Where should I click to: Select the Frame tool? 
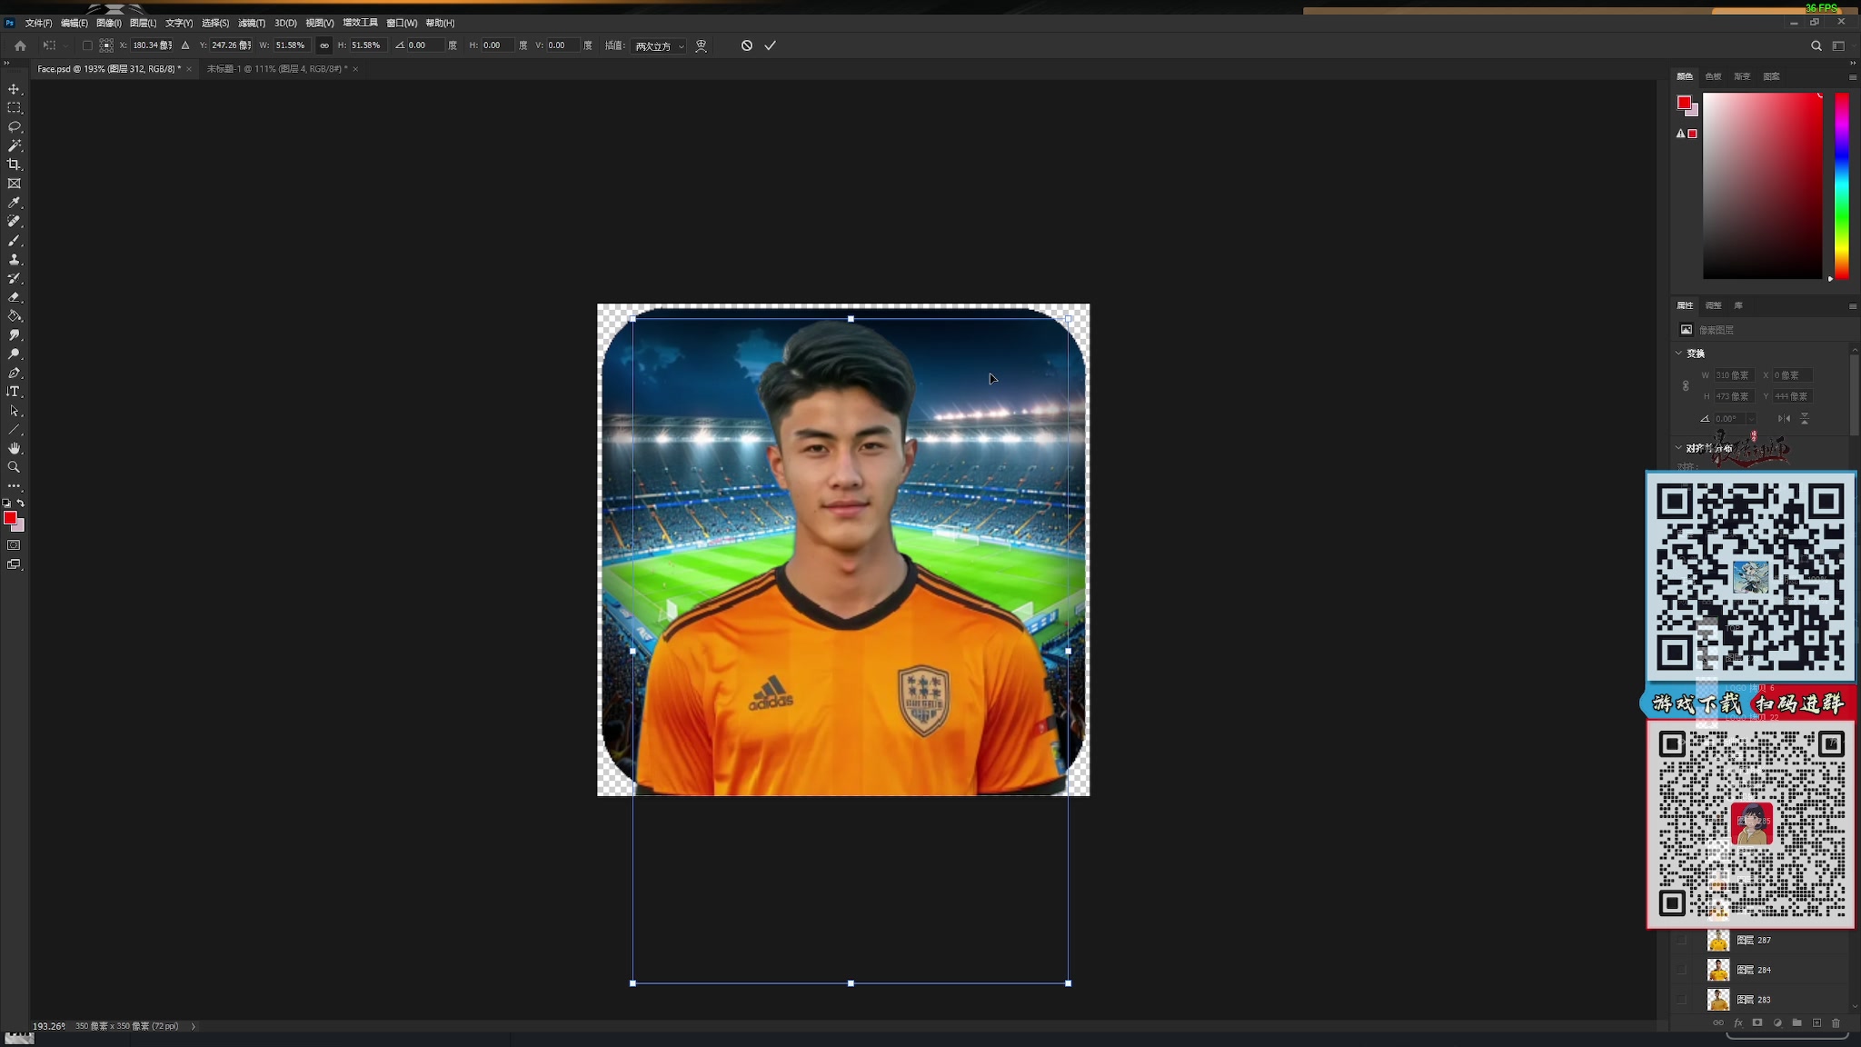[14, 184]
